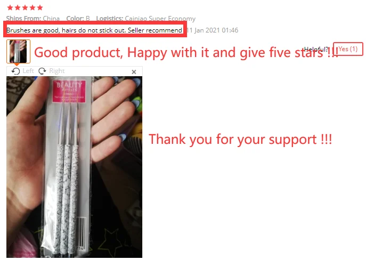Click the 'Helpful?' label
366x260 pixels.
[x=316, y=49]
